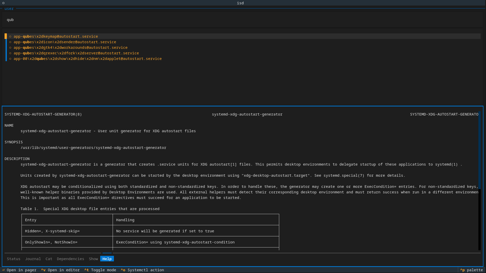The width and height of the screenshot is (486, 273).
Task: Click the 'SYNOPSIS' section heading
Action: pyautogui.click(x=14, y=142)
